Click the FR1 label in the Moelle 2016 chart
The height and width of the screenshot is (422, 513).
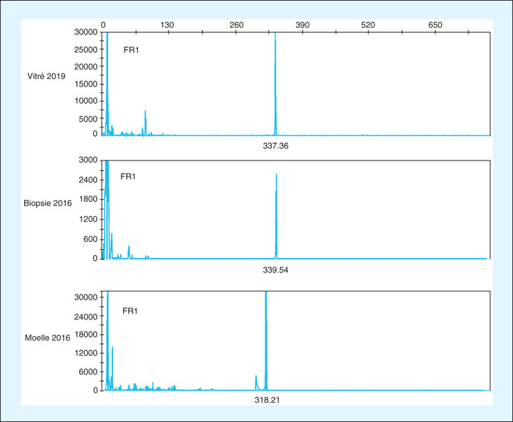pyautogui.click(x=130, y=311)
